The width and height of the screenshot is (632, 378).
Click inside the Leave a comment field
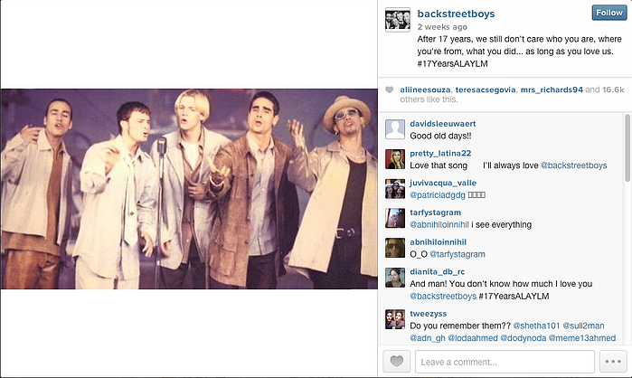pos(505,362)
